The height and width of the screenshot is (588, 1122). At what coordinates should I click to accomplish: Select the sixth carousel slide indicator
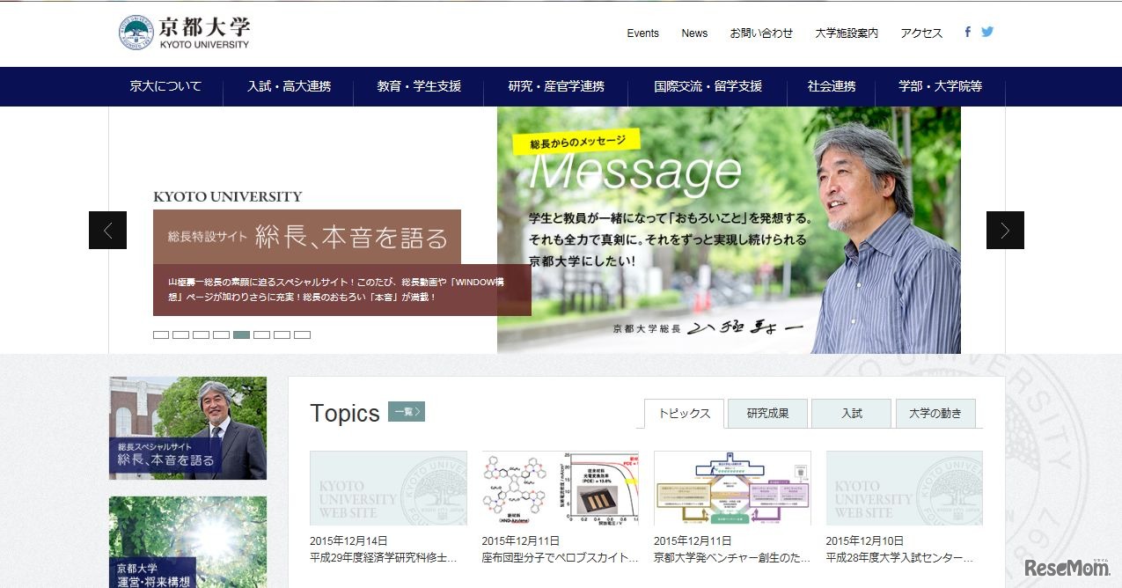click(x=262, y=334)
